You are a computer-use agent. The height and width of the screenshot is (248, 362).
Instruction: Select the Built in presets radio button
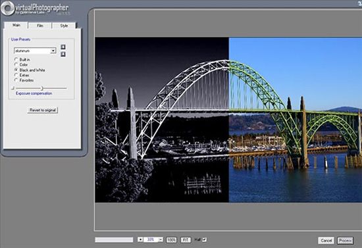tap(16, 59)
